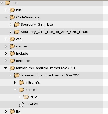This screenshot has height=114, width=108.
Task: Select the include folder icon
Action: coord(12,54)
